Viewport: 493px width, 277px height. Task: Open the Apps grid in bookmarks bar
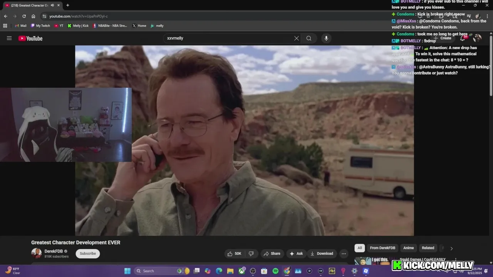[x=5, y=26]
